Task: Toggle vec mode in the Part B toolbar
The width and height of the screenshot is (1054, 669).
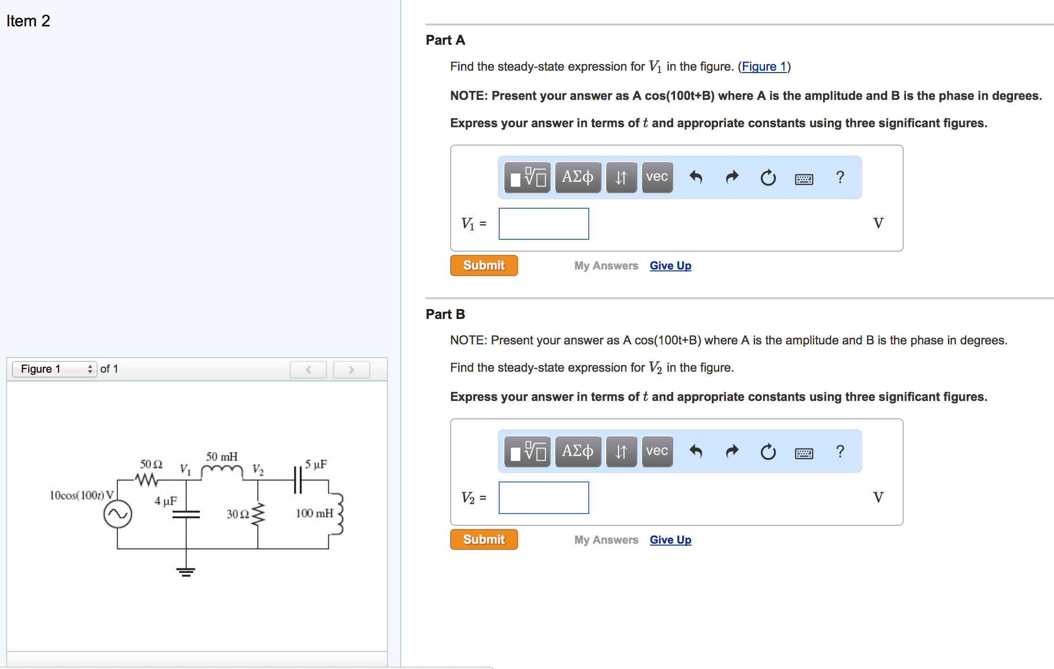Action: [657, 451]
